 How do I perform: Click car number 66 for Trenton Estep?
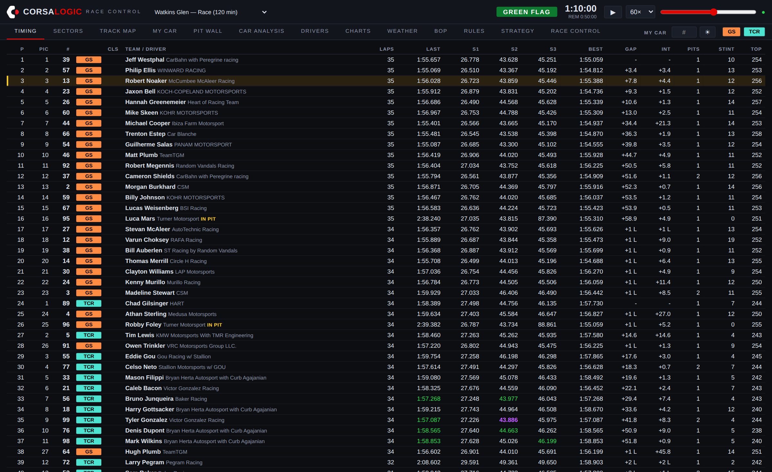pos(66,134)
